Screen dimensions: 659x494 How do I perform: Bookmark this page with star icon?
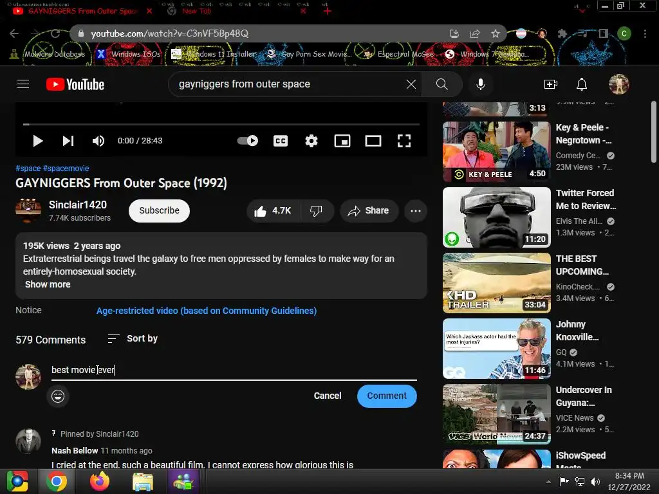coord(496,33)
